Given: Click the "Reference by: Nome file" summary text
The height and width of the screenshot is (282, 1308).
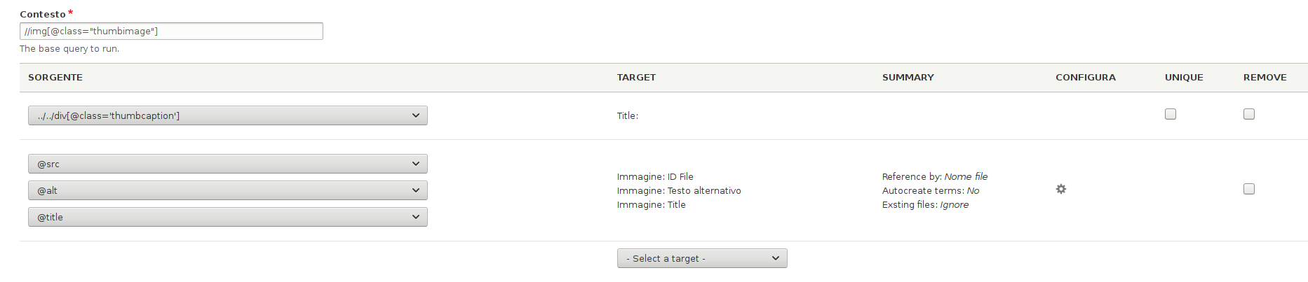Looking at the screenshot, I should (934, 177).
